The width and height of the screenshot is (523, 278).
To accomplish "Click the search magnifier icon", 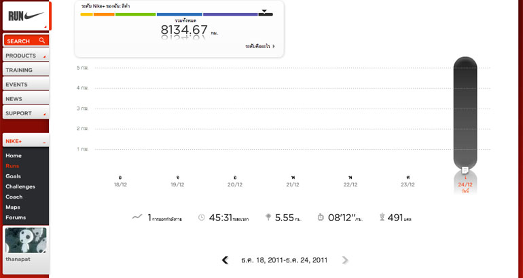I will tap(42, 41).
